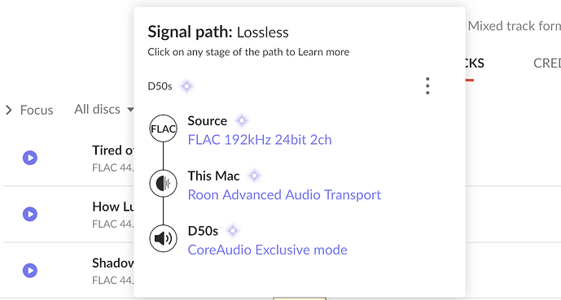
Task: Play the How Lu... track
Action: 30,214
